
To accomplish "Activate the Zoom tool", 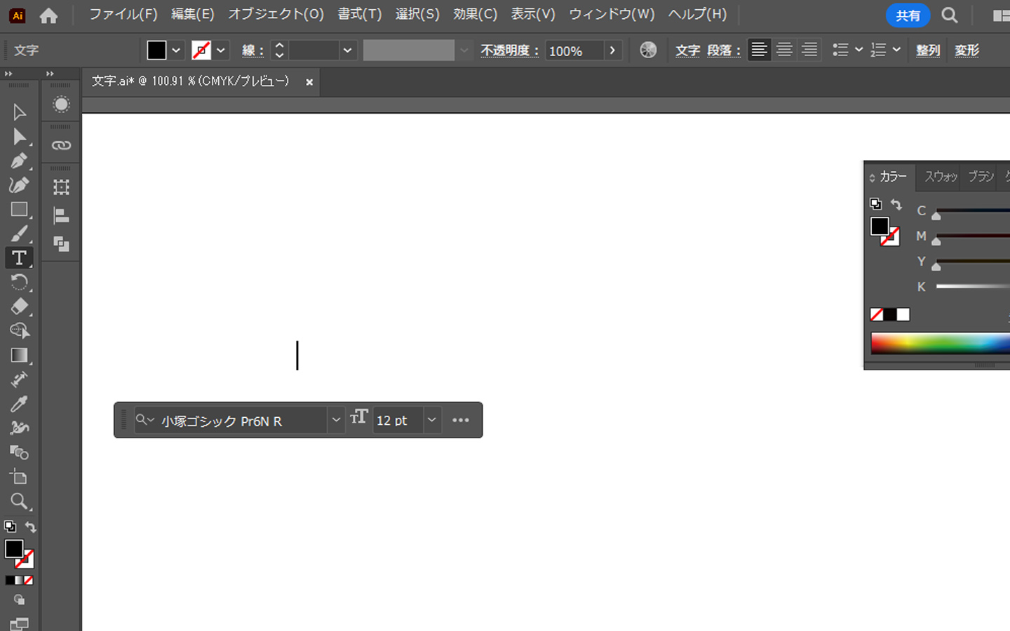I will click(x=19, y=501).
